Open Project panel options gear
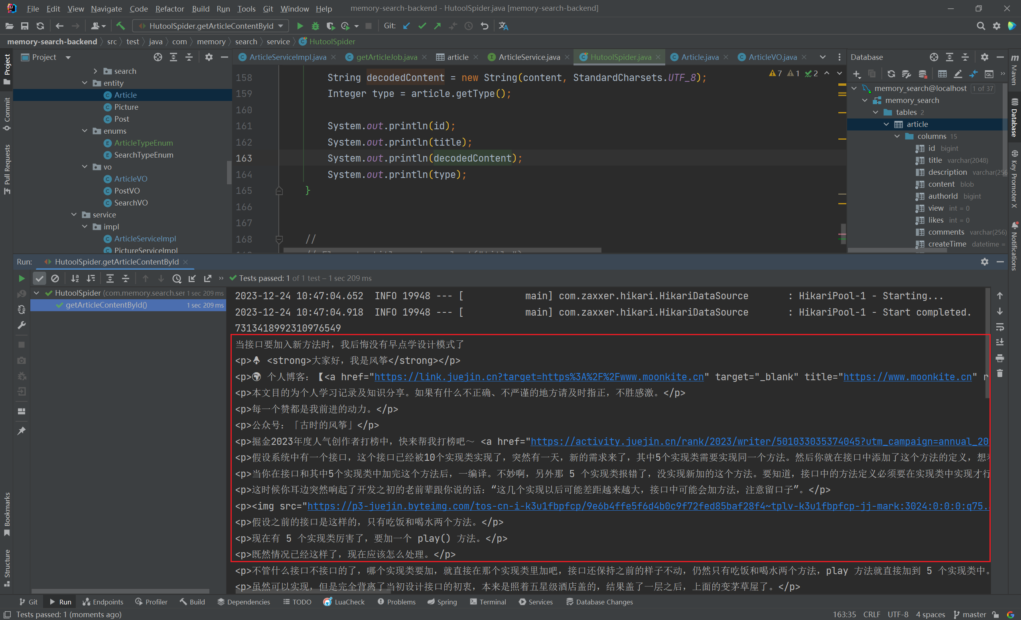The height and width of the screenshot is (620, 1021). point(209,57)
